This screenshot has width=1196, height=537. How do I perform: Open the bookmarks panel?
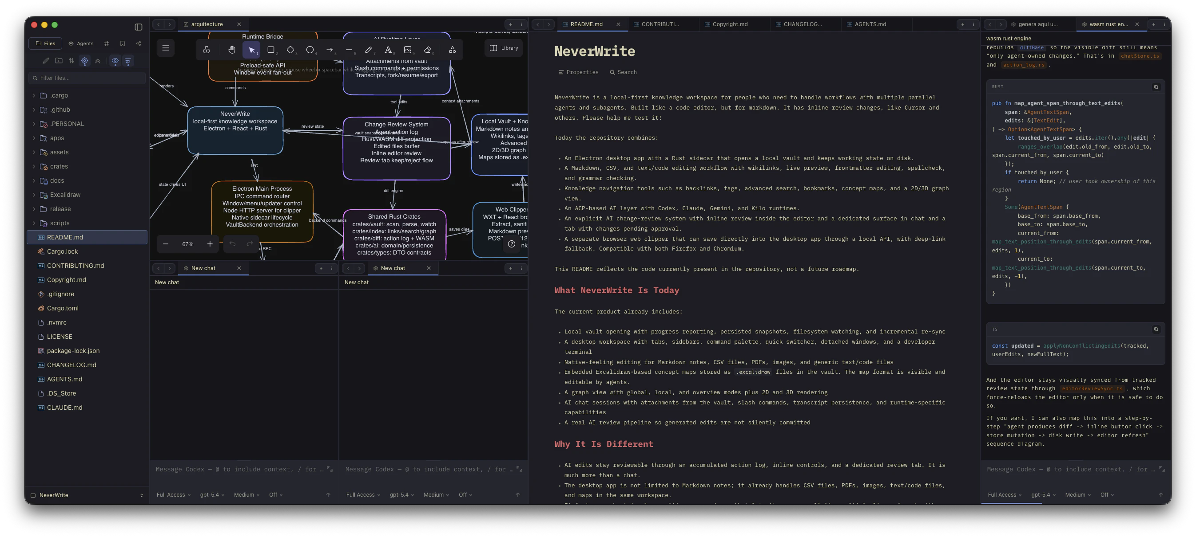(x=123, y=43)
